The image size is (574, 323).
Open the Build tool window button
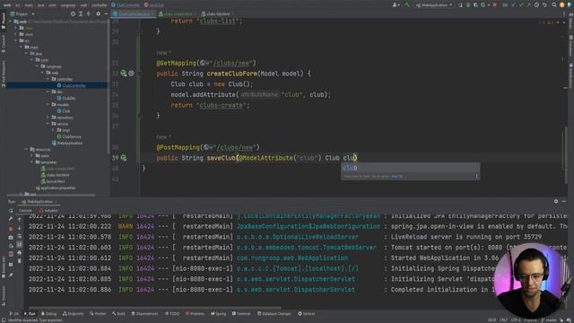(x=118, y=314)
